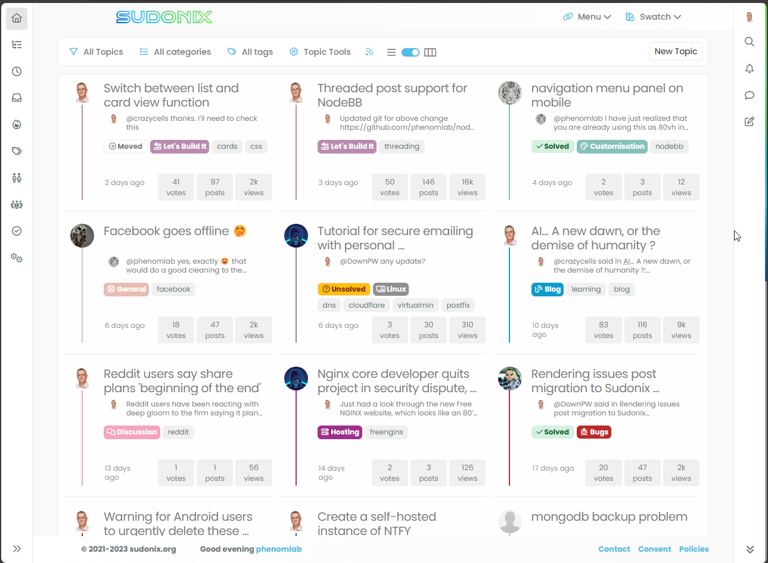The image size is (768, 563).
Task: Open notifications bell icon
Action: (750, 68)
